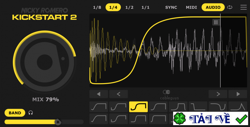Choose the high-then-dip curve preset
The height and width of the screenshot is (127, 250).
pyautogui.click(x=218, y=107)
